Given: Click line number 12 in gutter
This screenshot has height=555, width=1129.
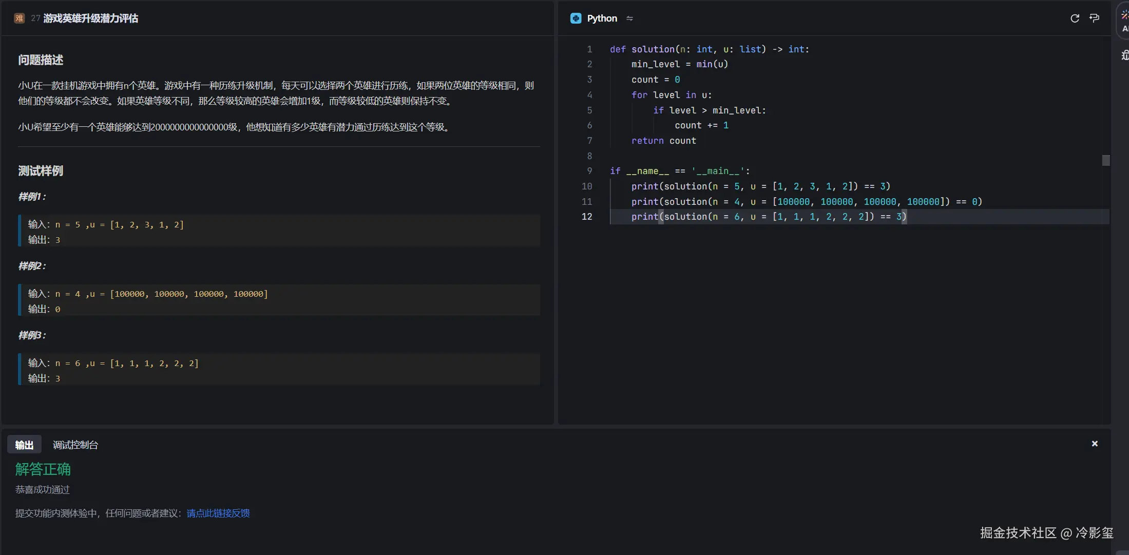Looking at the screenshot, I should (x=587, y=217).
